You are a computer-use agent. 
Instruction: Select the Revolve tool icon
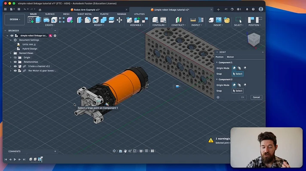pos(46,20)
